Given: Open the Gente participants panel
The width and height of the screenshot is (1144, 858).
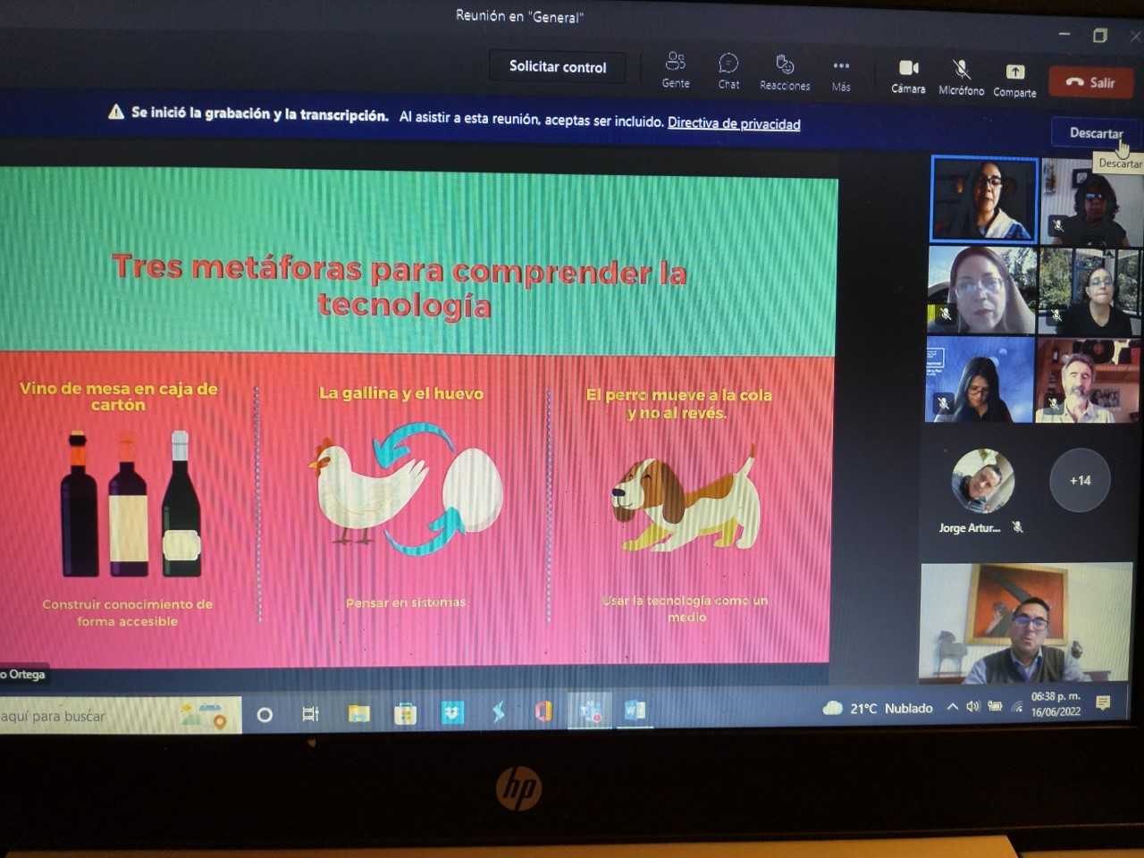Looking at the screenshot, I should [676, 71].
